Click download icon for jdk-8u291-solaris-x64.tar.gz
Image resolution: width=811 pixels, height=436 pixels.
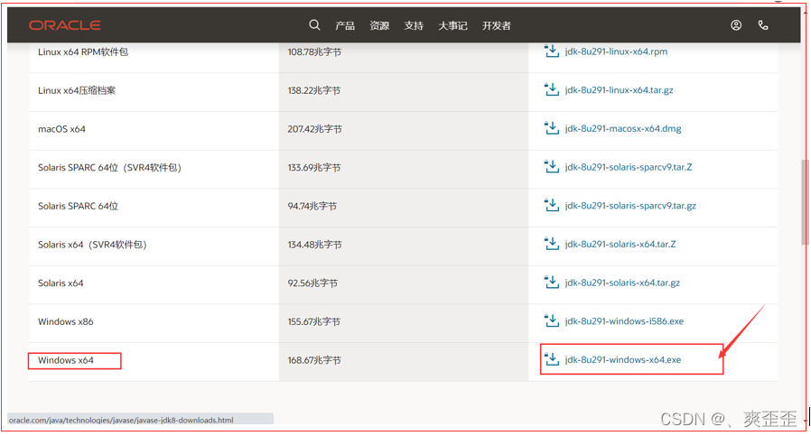(x=552, y=283)
